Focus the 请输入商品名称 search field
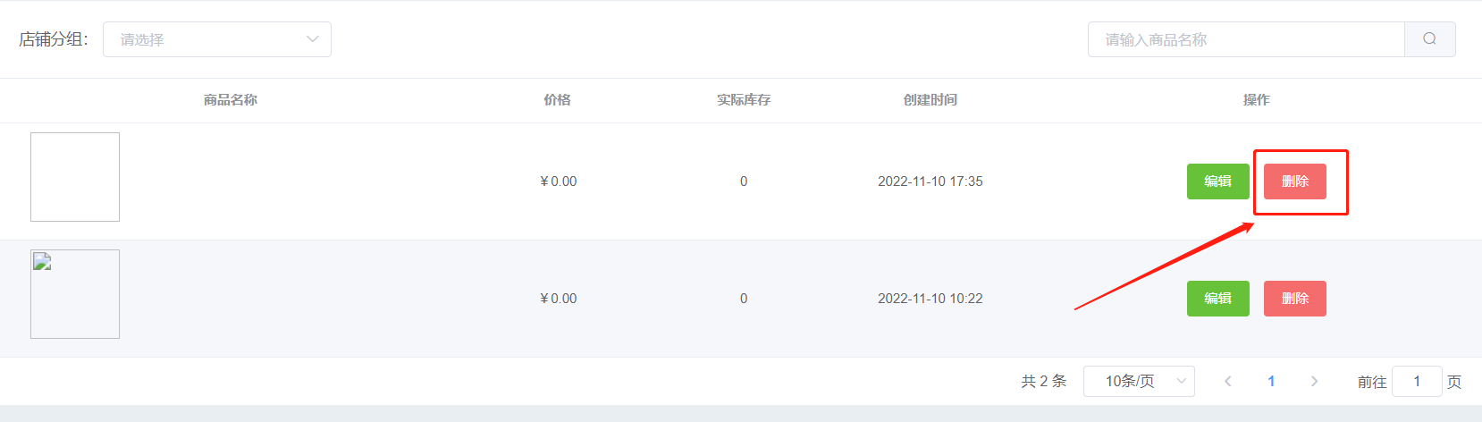 (x=1246, y=39)
